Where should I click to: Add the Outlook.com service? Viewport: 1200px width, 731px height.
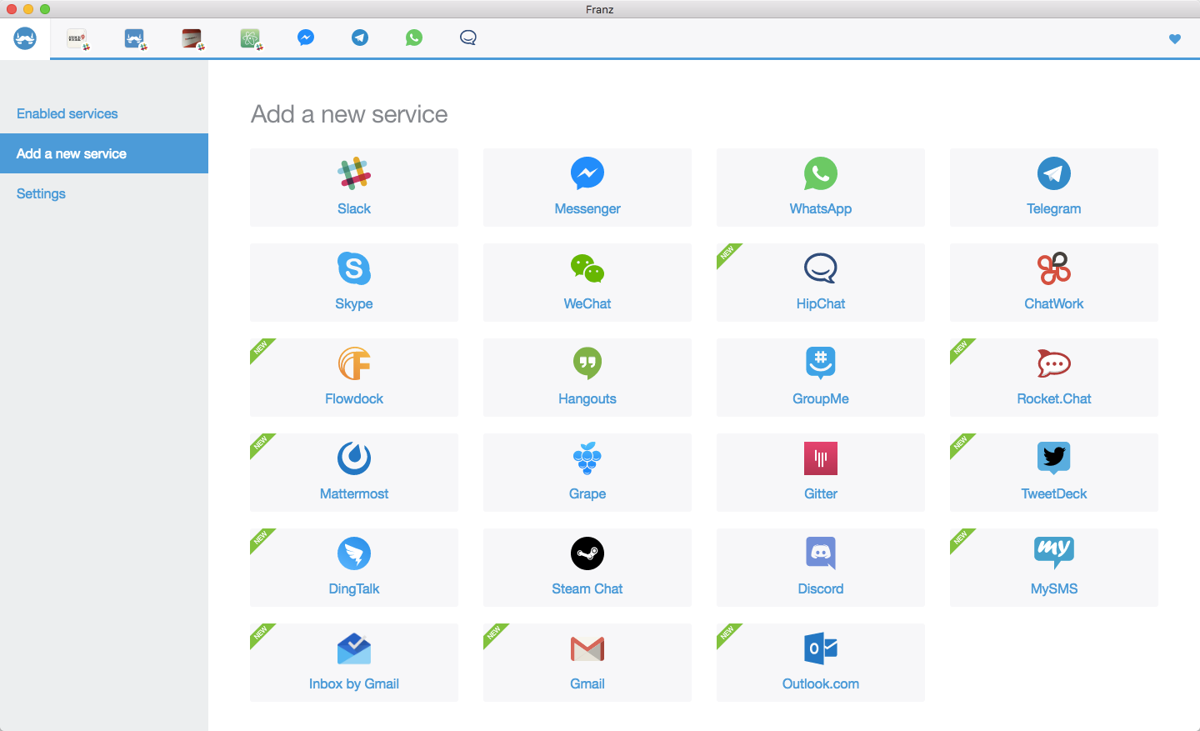(821, 663)
